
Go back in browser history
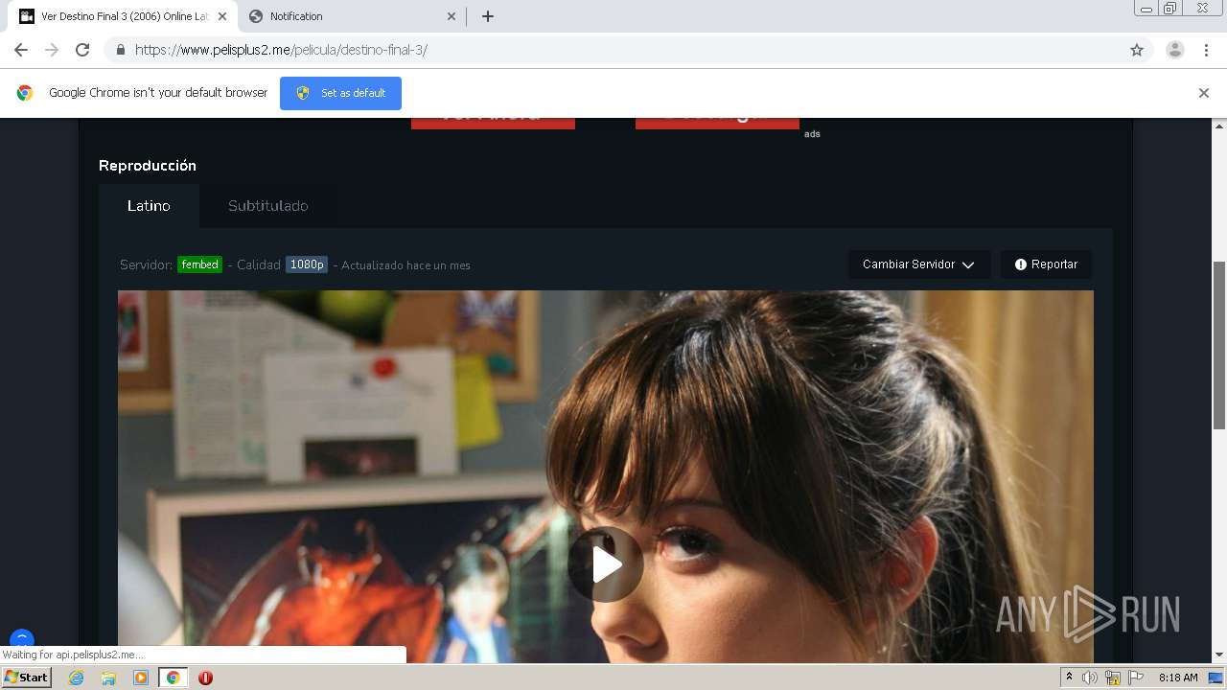point(21,50)
